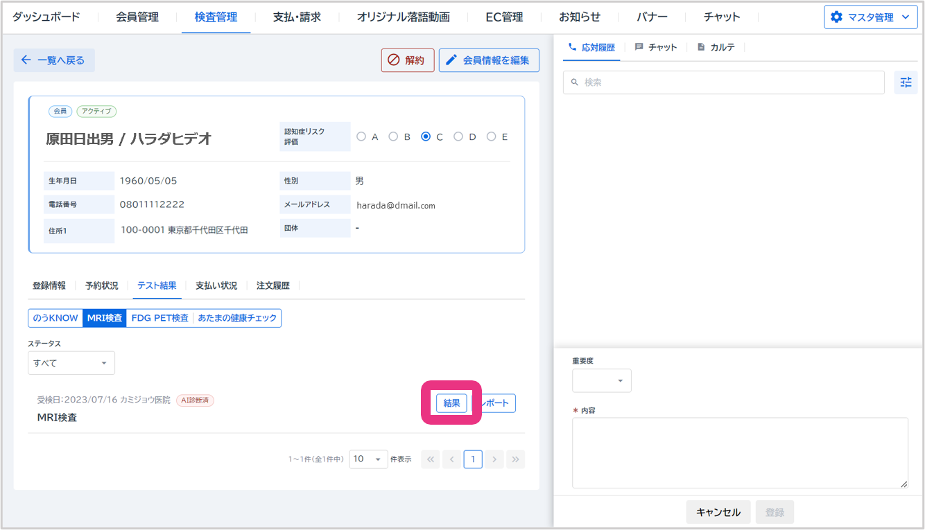Switch to the FDG PET検査 tab
Image resolution: width=925 pixels, height=530 pixels.
159,318
